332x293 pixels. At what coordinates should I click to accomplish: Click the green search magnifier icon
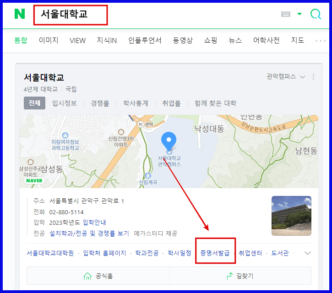(316, 14)
